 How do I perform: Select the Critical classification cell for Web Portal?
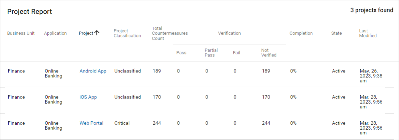[x=122, y=123]
